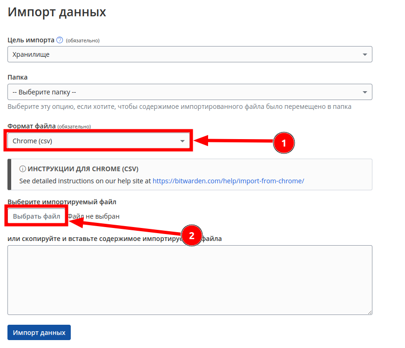The height and width of the screenshot is (348, 405).
Task: Click the help icon beside Цель импорта
Action: pyautogui.click(x=60, y=40)
